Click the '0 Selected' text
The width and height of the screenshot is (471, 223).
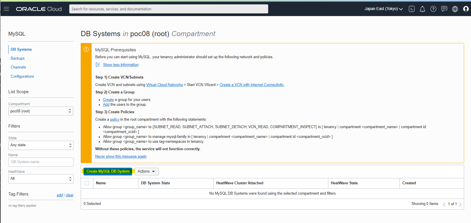point(92,204)
